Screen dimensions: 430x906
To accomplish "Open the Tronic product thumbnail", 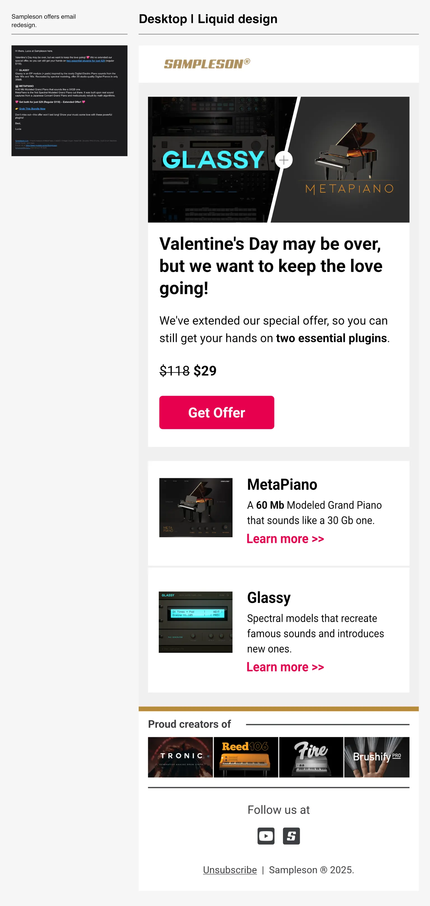I will 180,757.
